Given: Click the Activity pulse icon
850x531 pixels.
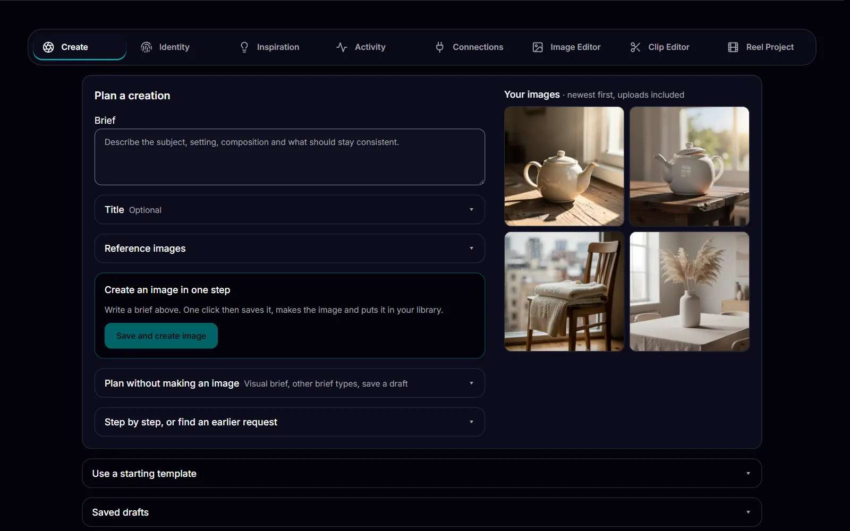Looking at the screenshot, I should [342, 47].
